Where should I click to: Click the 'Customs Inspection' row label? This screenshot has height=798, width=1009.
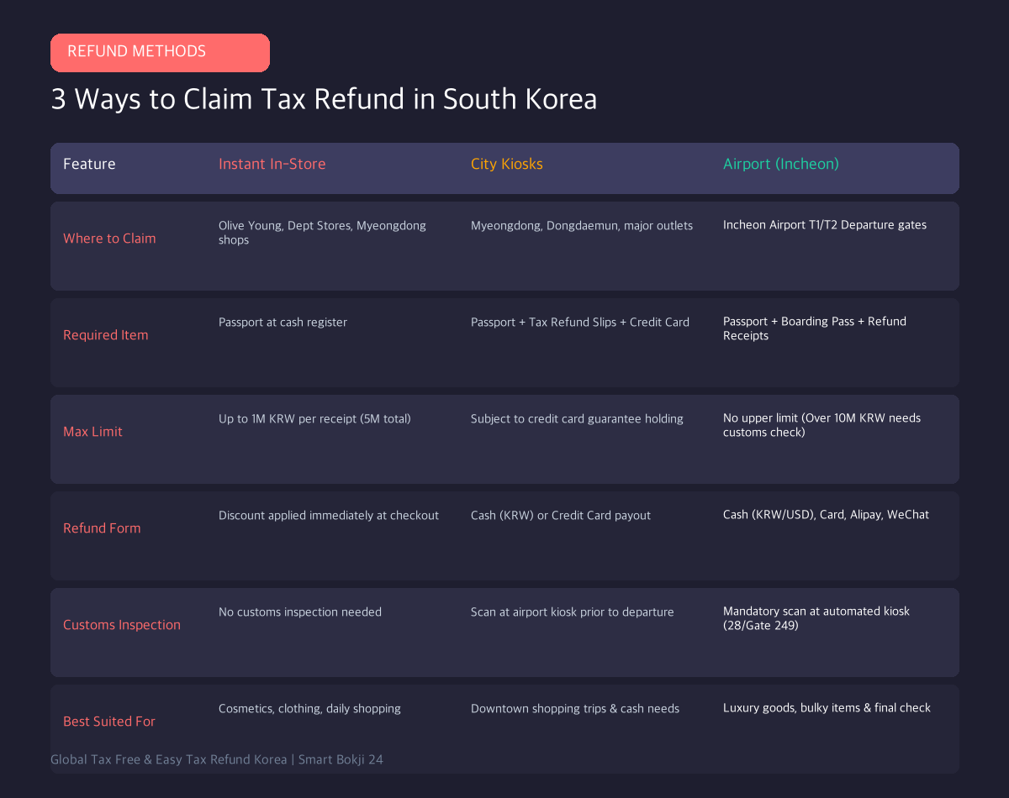click(x=122, y=625)
